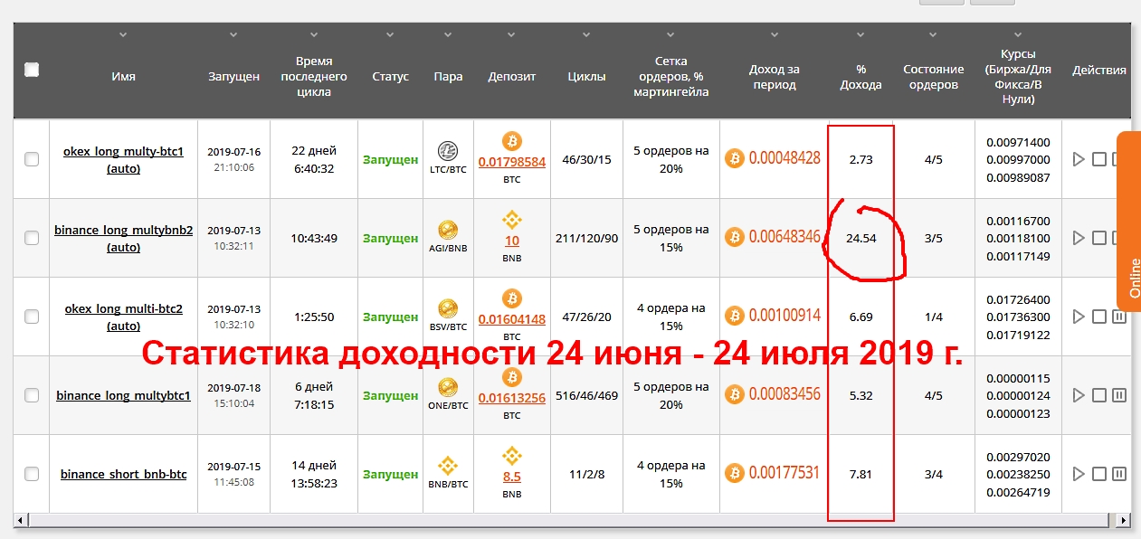1141x539 pixels.
Task: Expand chevron above Время последнего цикла column
Action: click(x=314, y=35)
